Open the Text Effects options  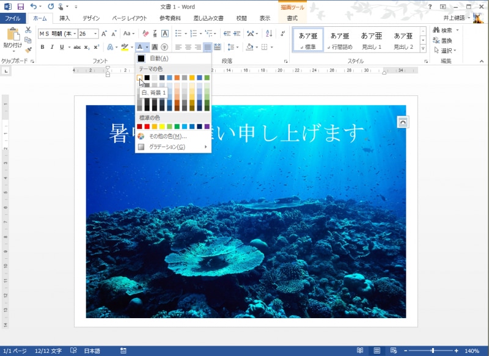[109, 47]
